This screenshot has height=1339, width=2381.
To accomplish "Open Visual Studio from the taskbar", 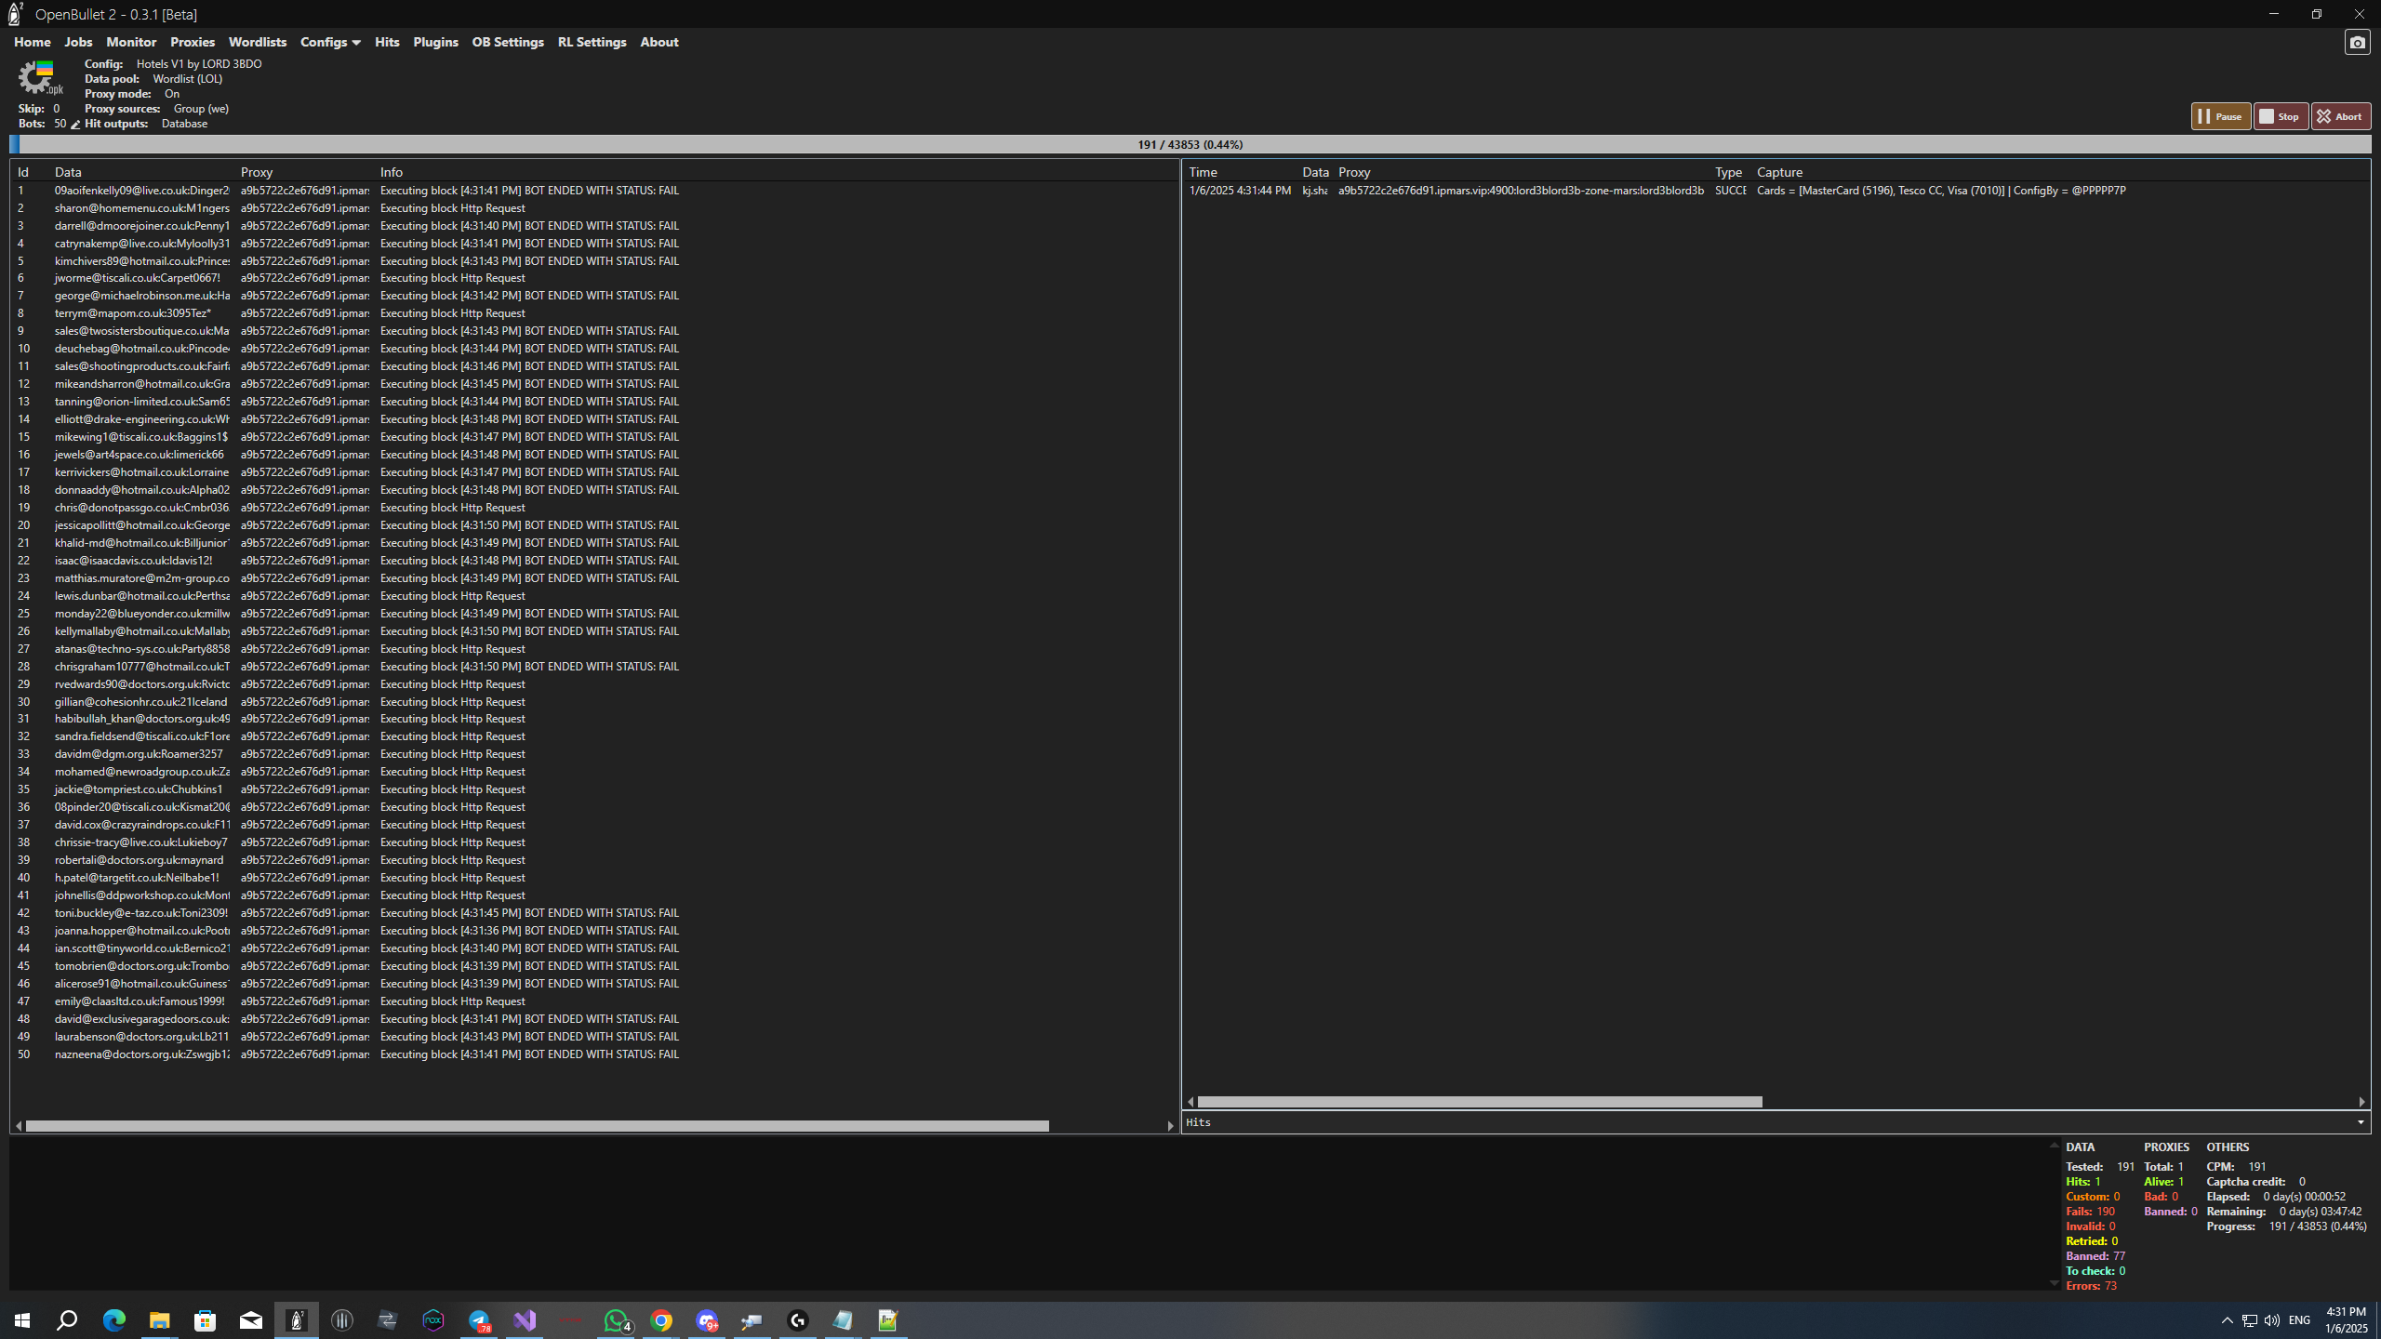I will click(x=525, y=1319).
